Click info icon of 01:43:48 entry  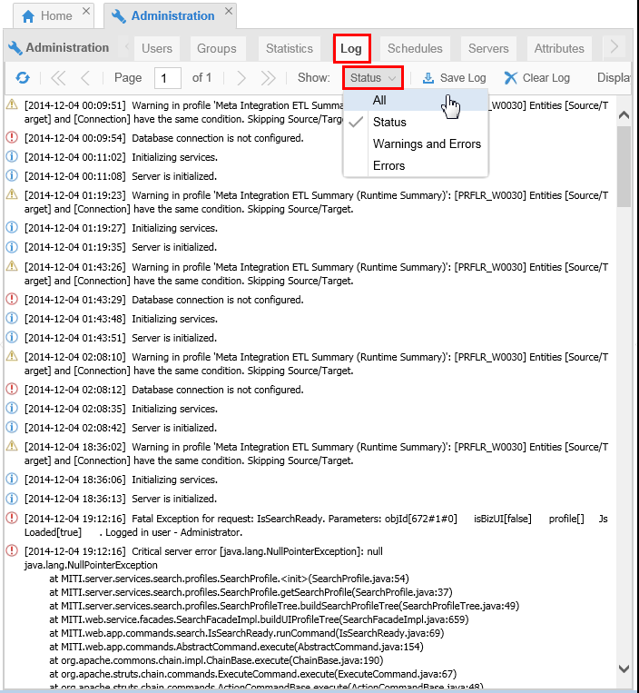[x=12, y=318]
